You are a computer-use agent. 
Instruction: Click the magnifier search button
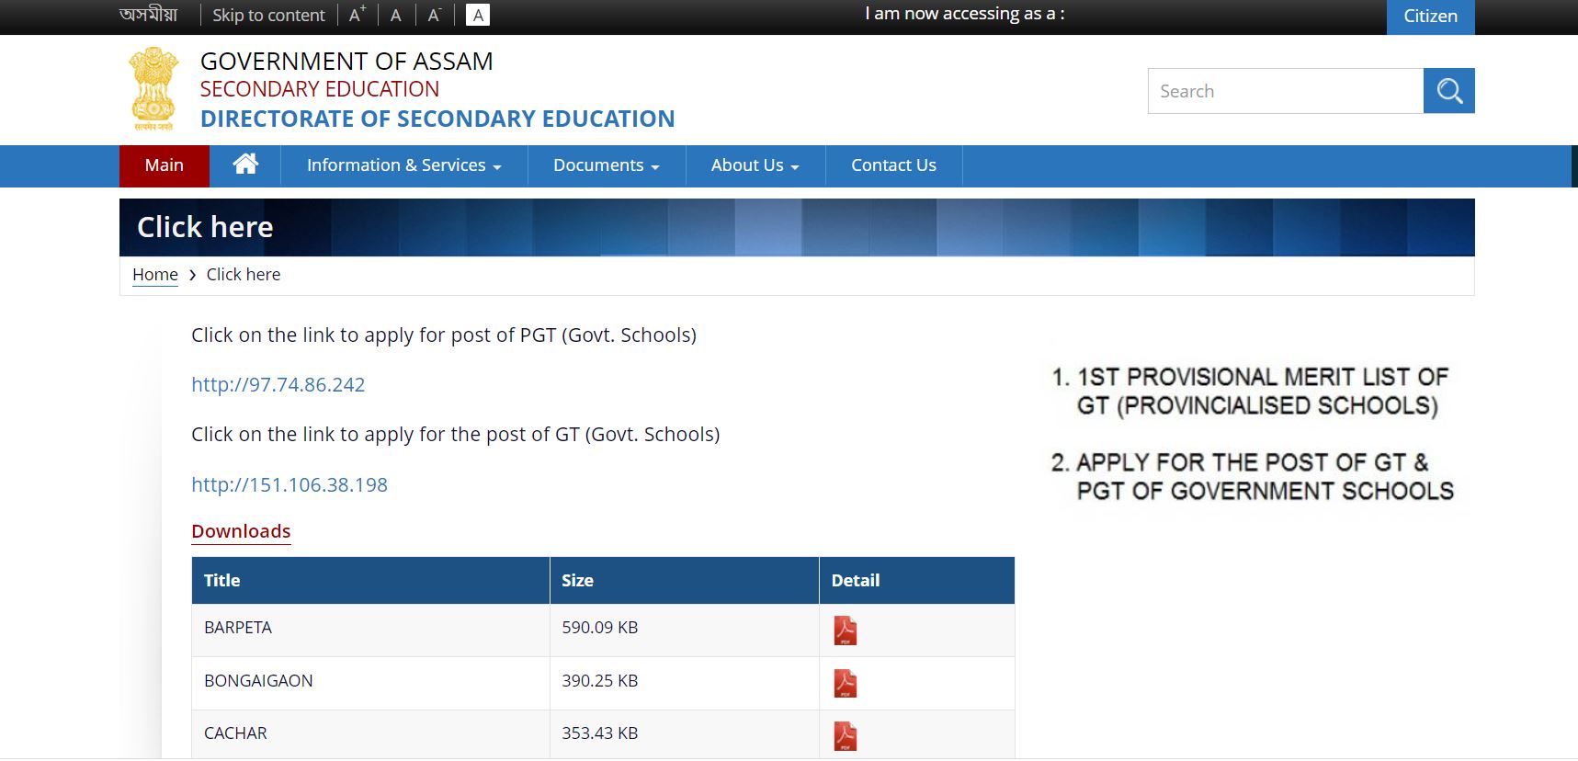pyautogui.click(x=1448, y=91)
